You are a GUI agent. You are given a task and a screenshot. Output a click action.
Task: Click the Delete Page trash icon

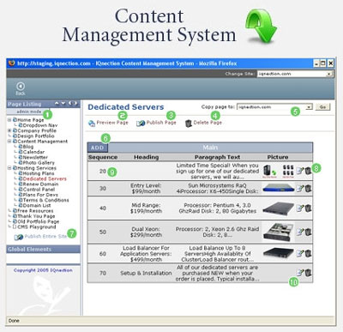point(189,124)
